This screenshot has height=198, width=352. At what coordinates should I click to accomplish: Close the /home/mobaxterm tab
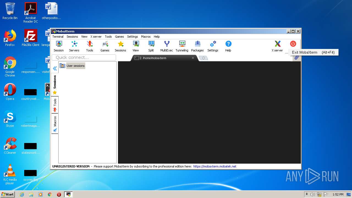[x=193, y=58]
